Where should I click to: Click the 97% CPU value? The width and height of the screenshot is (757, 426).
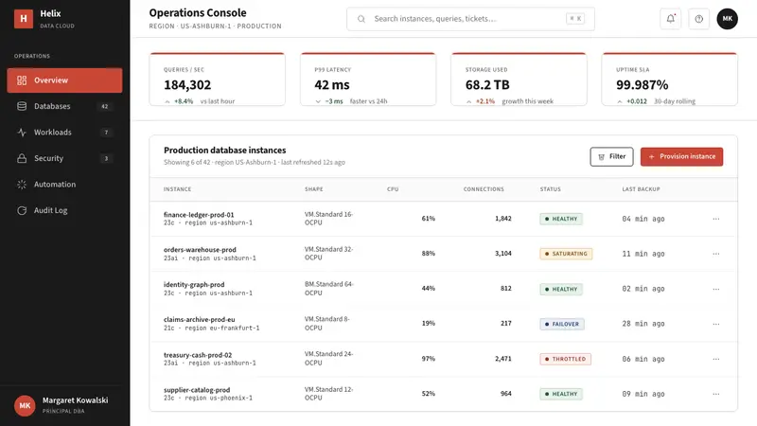[x=429, y=359]
